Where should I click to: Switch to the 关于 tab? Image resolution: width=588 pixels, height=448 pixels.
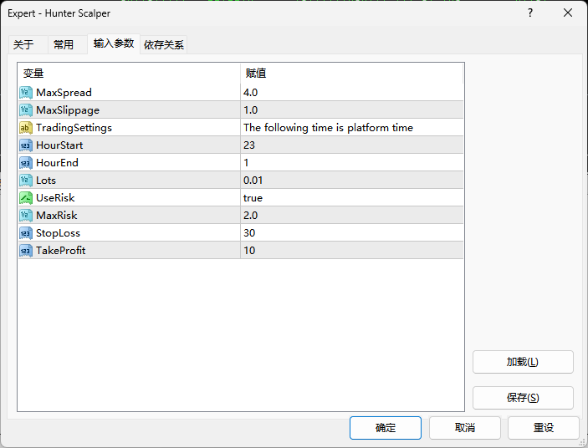click(23, 45)
